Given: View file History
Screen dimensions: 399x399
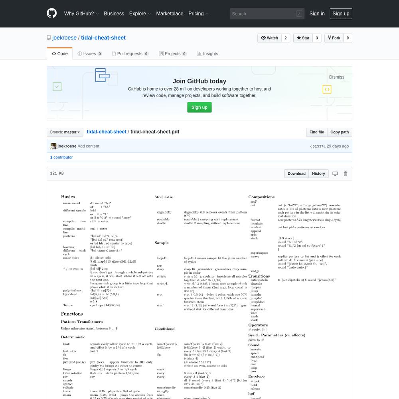Looking at the screenshot, I should 318,174.
